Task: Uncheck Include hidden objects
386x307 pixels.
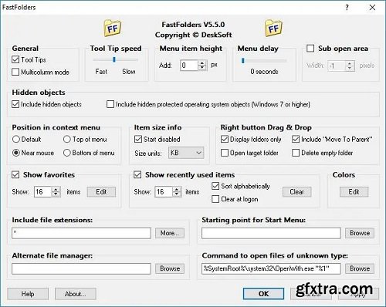Action: click(x=15, y=104)
